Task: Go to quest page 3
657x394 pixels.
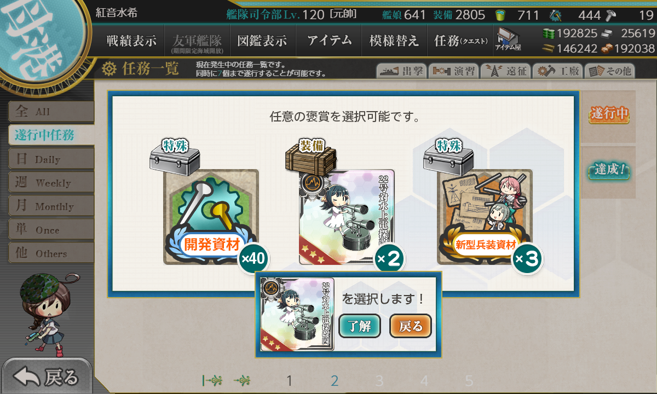Action: click(x=379, y=381)
